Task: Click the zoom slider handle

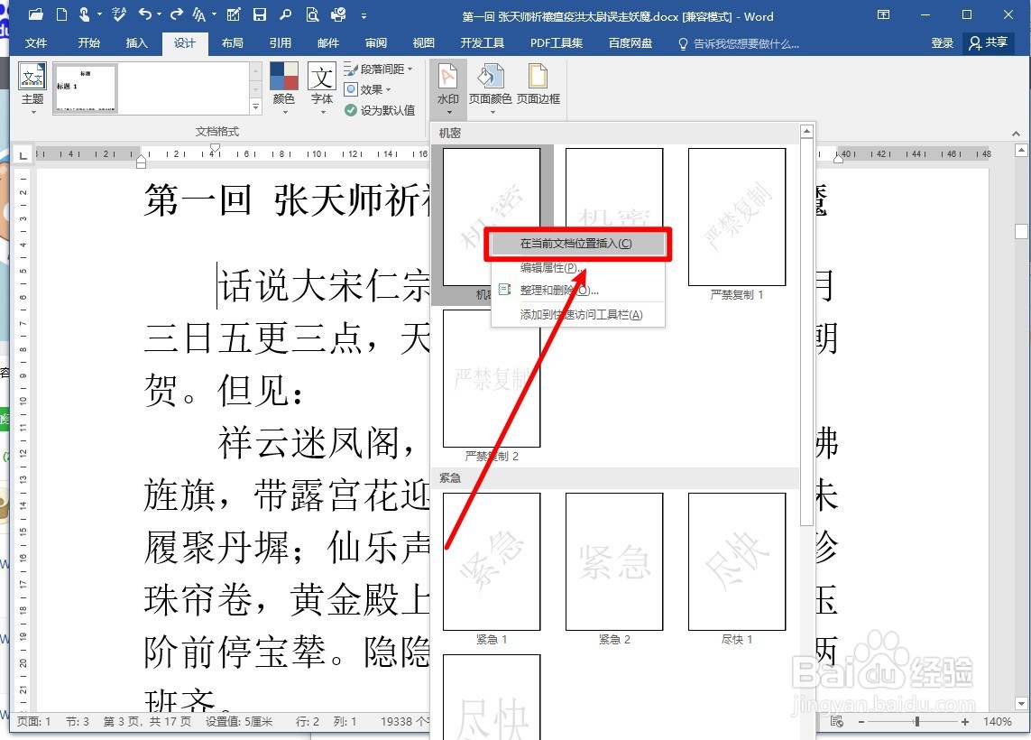Action: 916,722
